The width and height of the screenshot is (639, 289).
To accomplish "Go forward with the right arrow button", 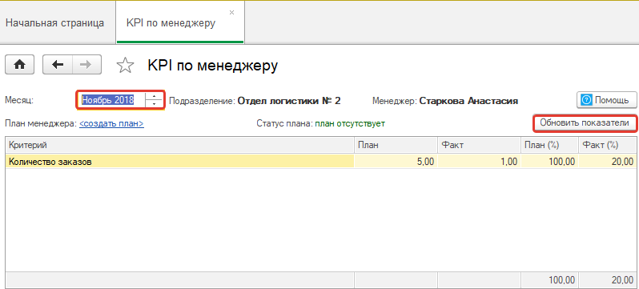I will pos(86,65).
